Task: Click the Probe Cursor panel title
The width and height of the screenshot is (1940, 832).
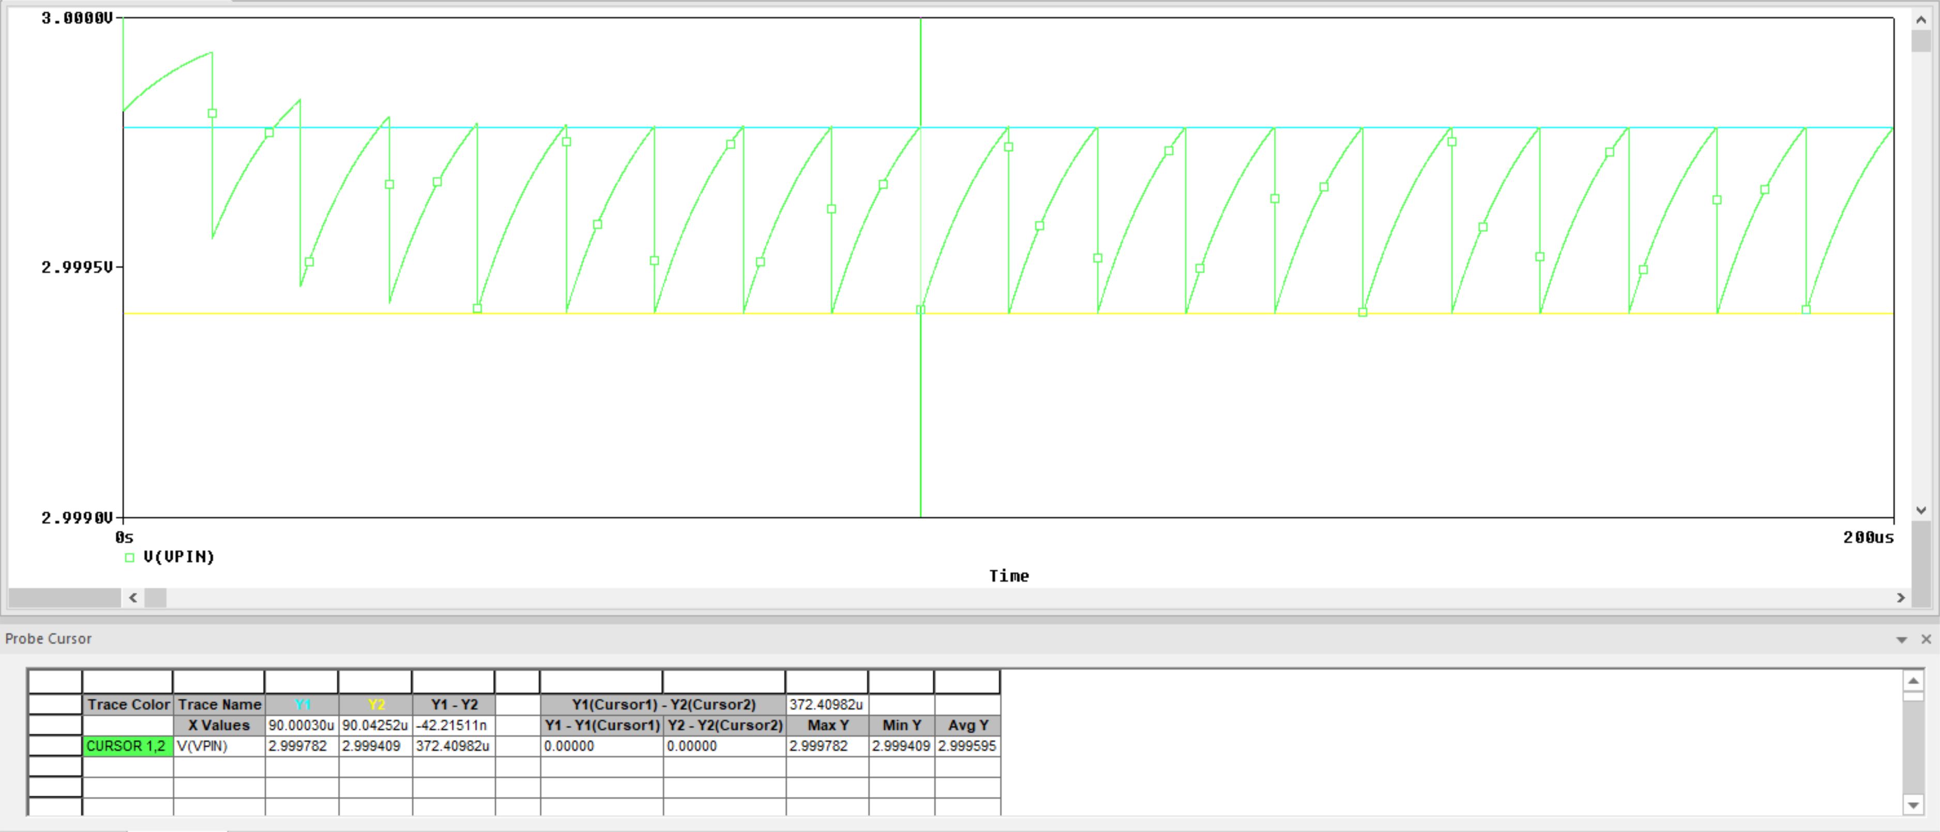Action: coord(48,639)
